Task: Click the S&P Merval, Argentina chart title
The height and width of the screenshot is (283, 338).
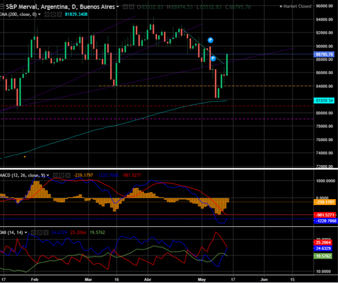Action: 60,7
